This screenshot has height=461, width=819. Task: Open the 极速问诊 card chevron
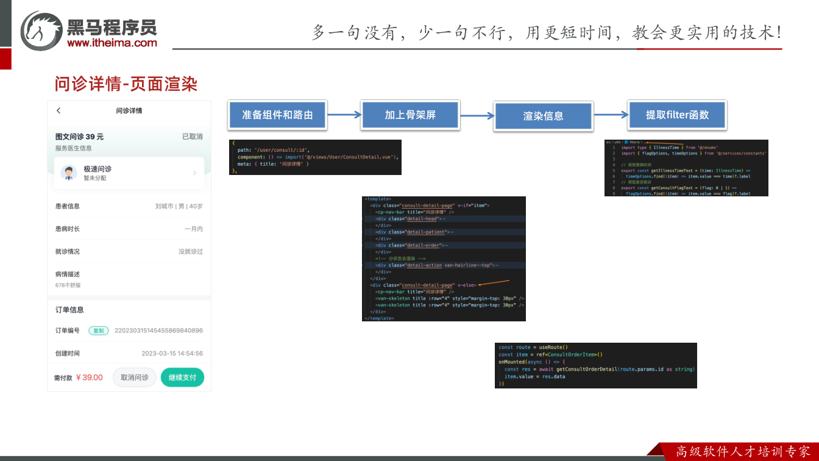click(x=195, y=173)
